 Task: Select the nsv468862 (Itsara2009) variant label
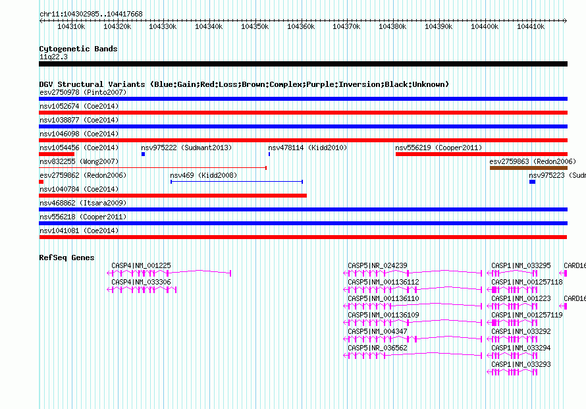point(83,203)
